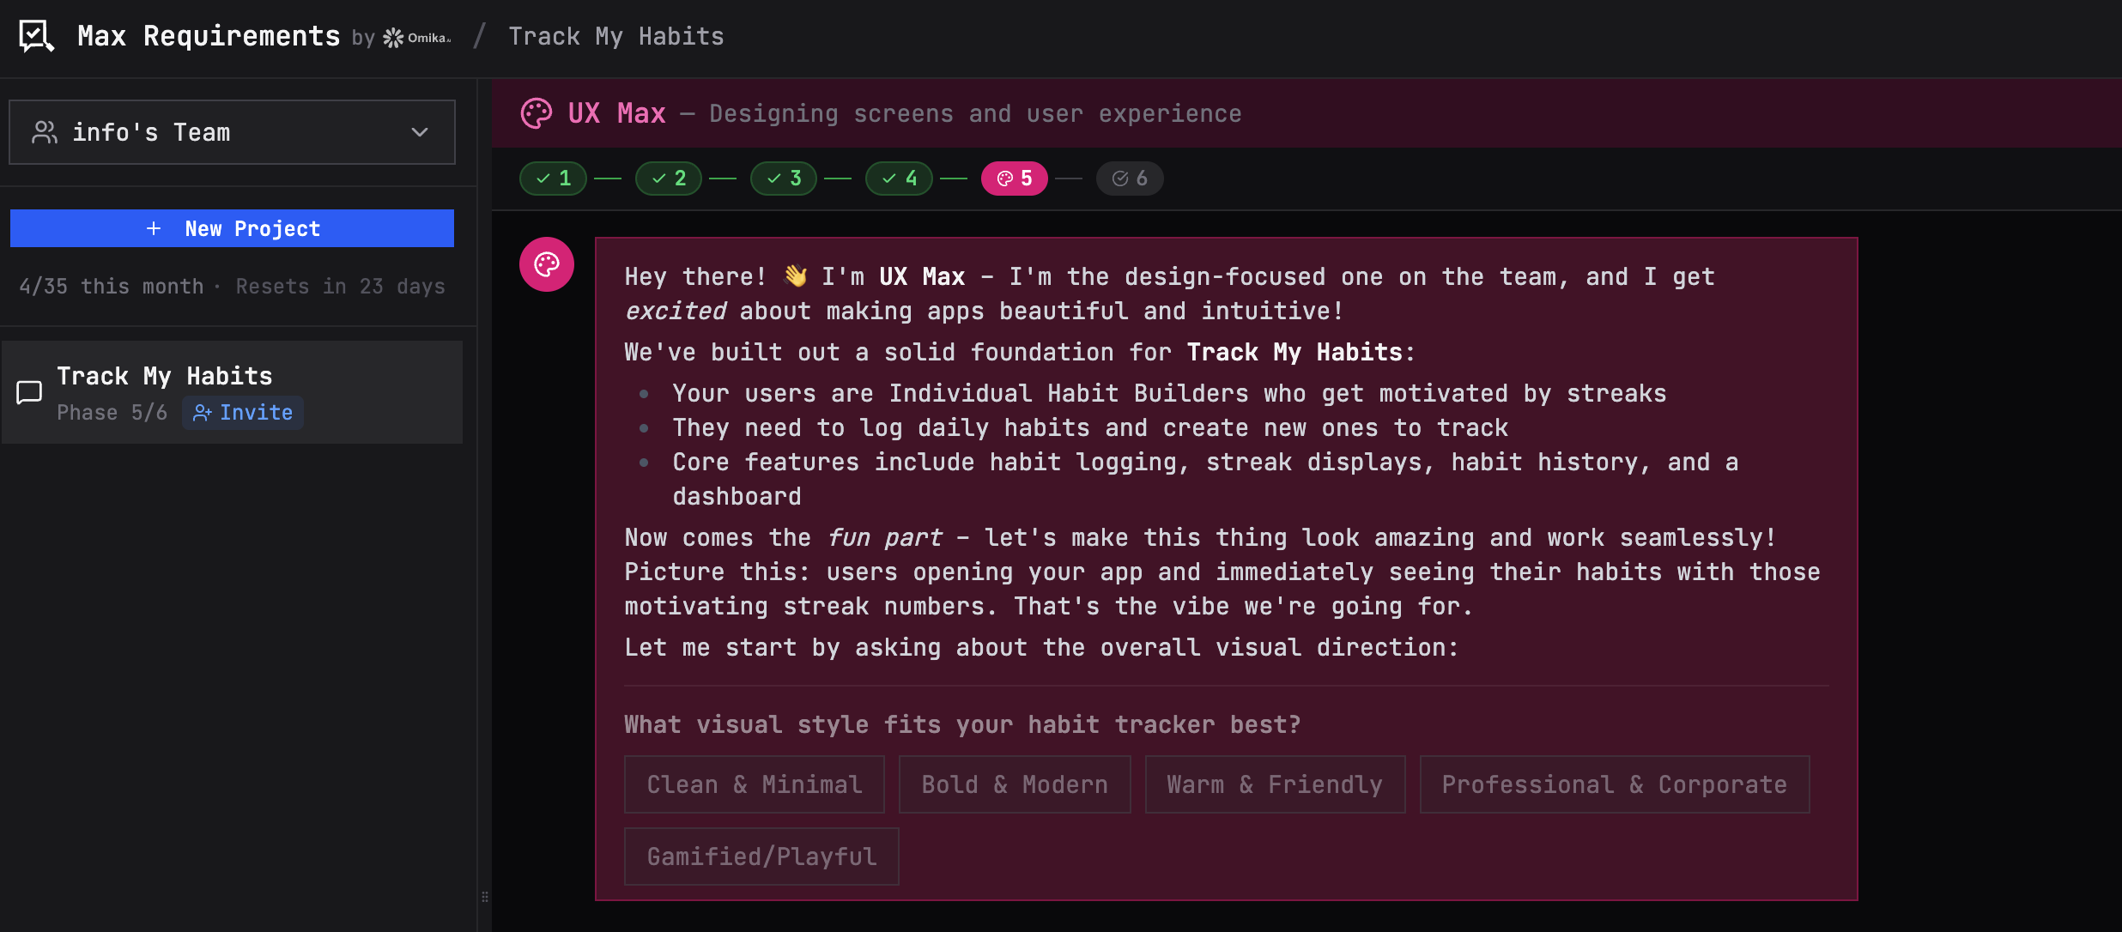Image resolution: width=2122 pixels, height=932 pixels.
Task: Click the chat bubble icon next to Track My Habits
Action: click(x=29, y=393)
